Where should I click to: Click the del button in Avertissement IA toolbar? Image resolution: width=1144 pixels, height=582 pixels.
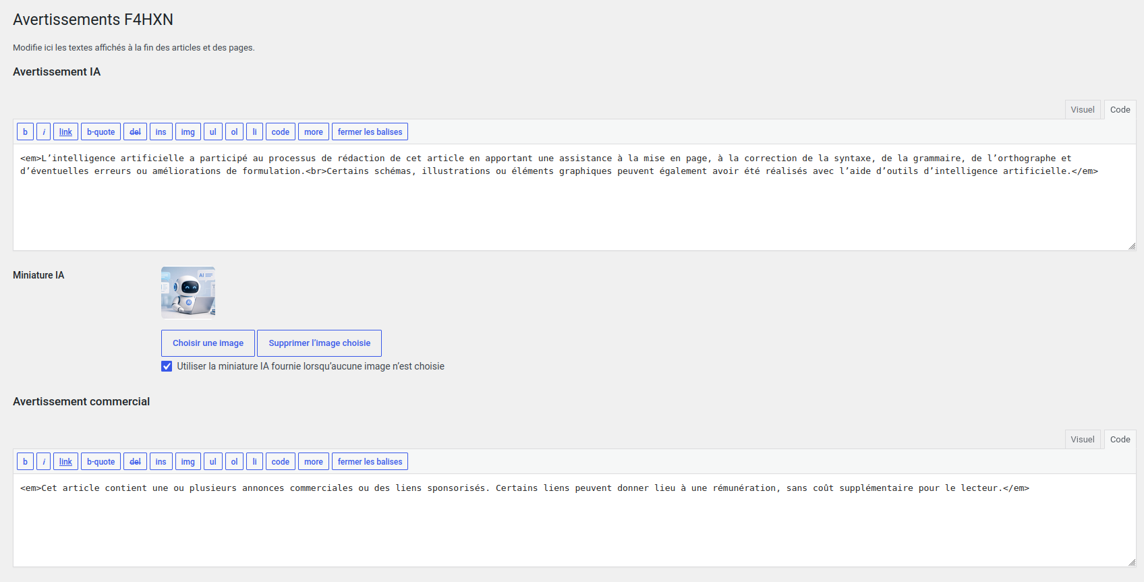135,132
